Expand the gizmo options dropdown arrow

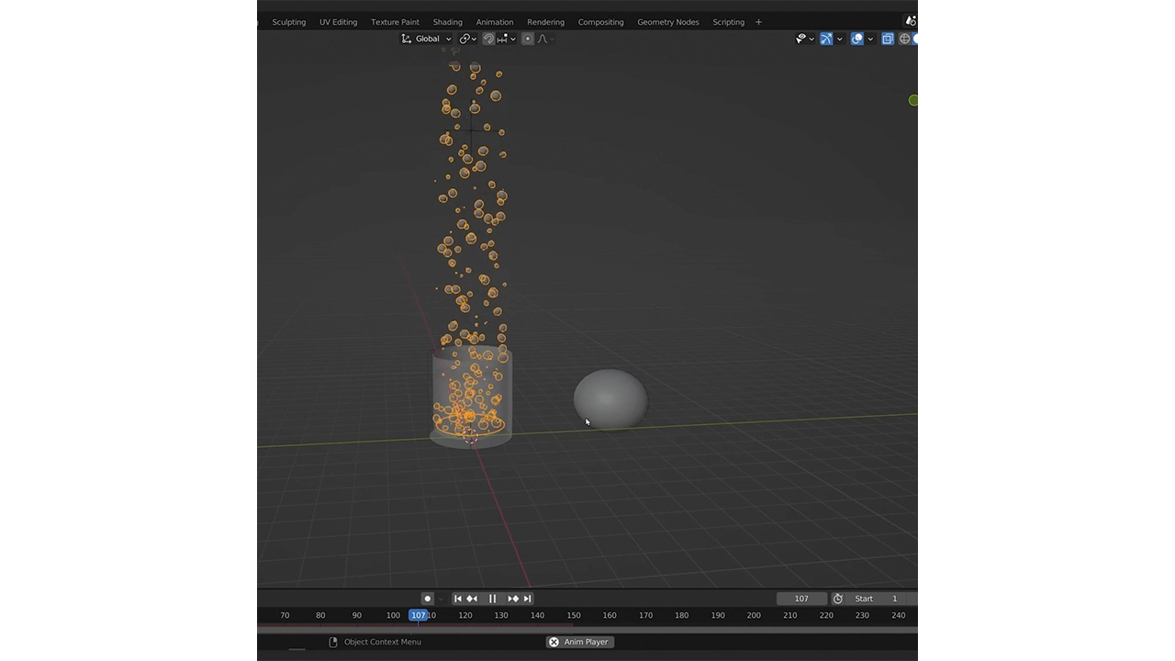pos(840,39)
